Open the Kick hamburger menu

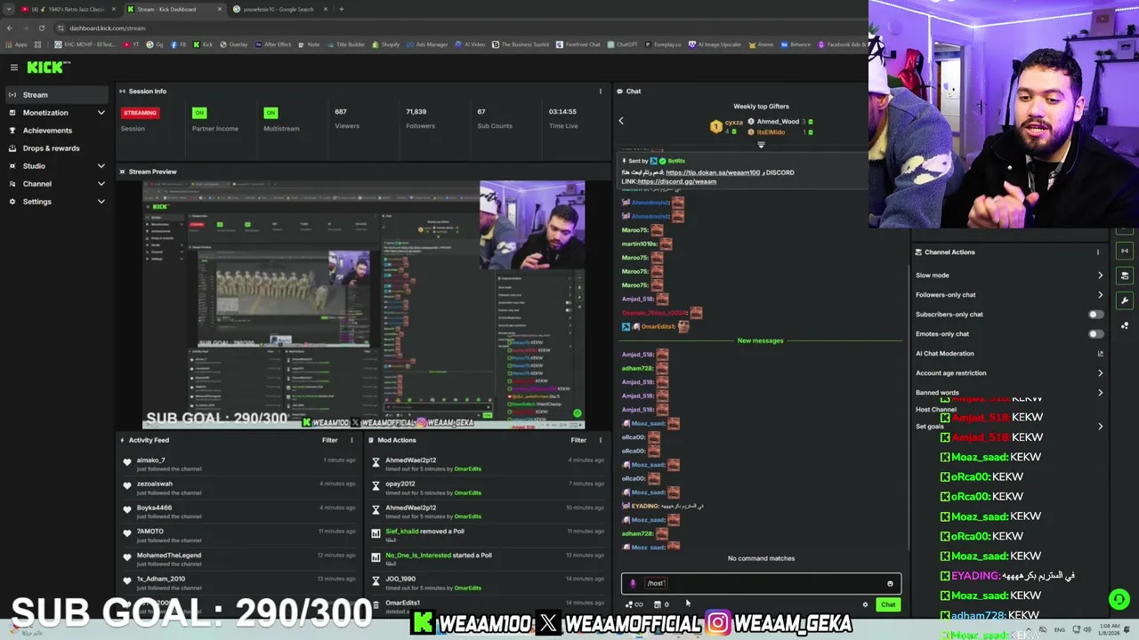pyautogui.click(x=13, y=68)
